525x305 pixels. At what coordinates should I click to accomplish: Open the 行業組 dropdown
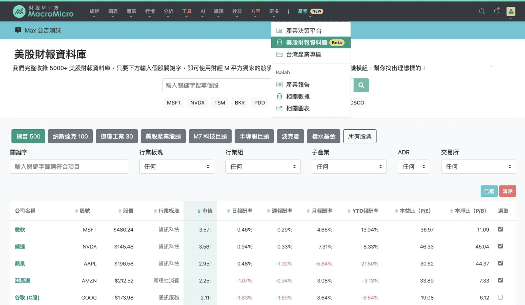pyautogui.click(x=263, y=166)
